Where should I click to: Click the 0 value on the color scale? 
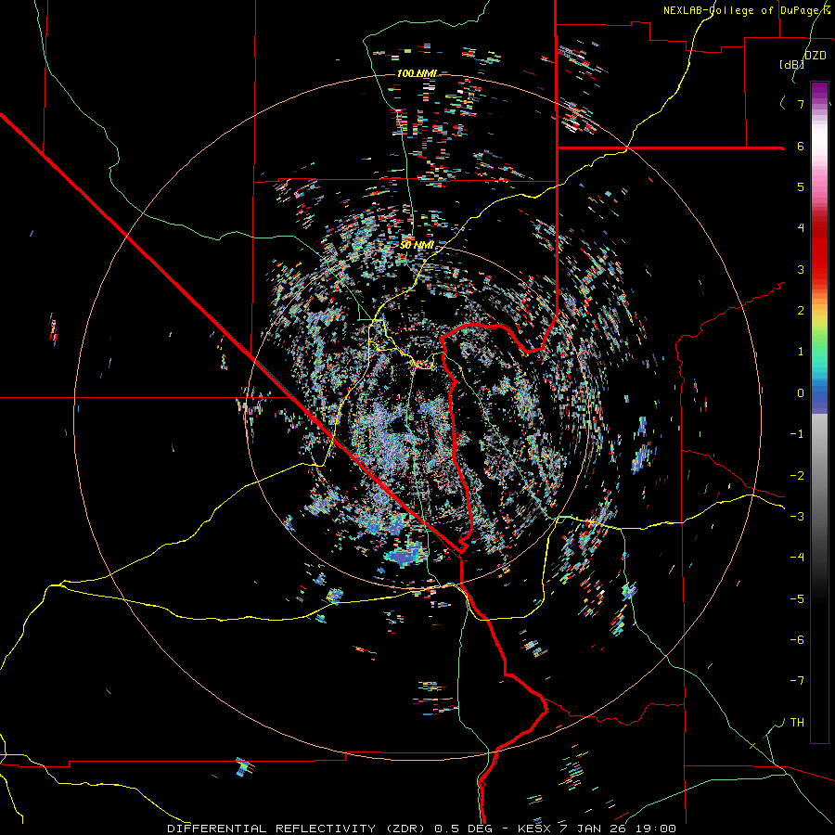point(801,393)
